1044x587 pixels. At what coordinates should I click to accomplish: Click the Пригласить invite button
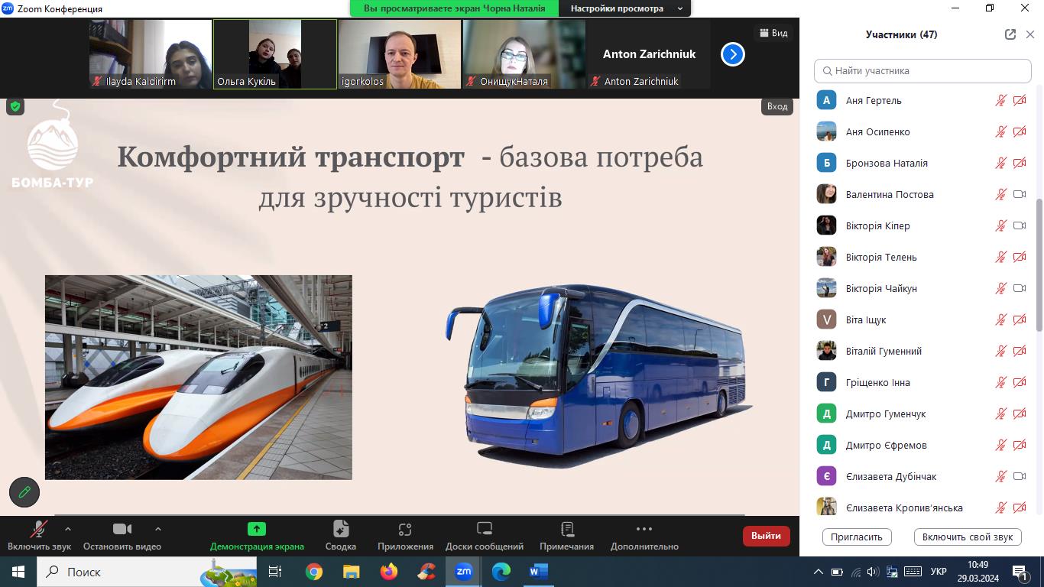[x=857, y=537]
